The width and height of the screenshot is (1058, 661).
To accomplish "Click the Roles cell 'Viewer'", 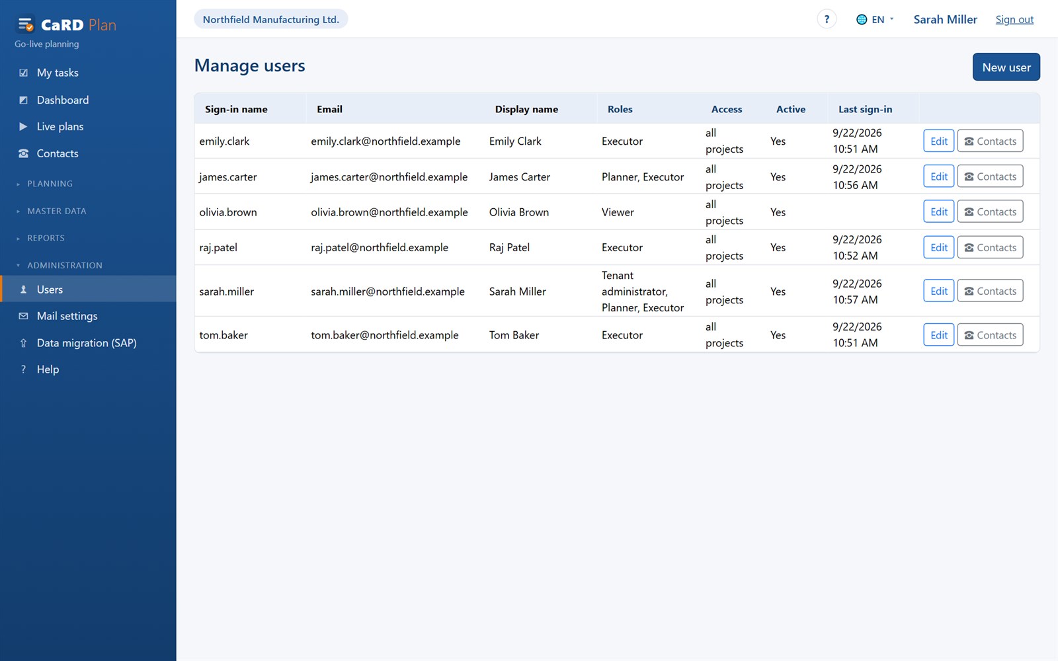I will (618, 212).
